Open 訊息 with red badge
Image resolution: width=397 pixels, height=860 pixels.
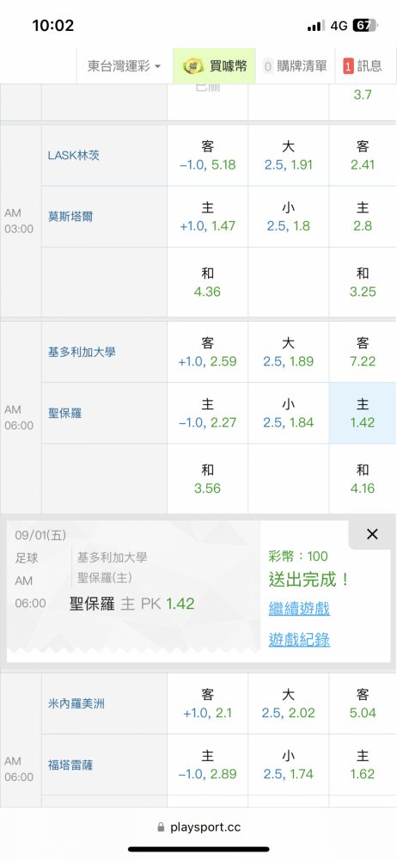[x=363, y=66]
